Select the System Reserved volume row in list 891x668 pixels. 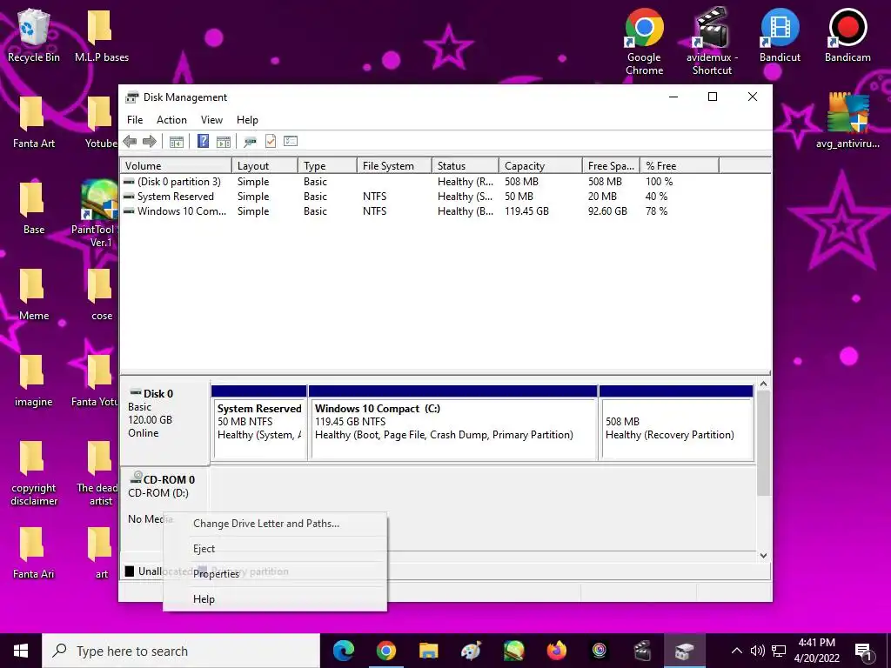coord(420,197)
